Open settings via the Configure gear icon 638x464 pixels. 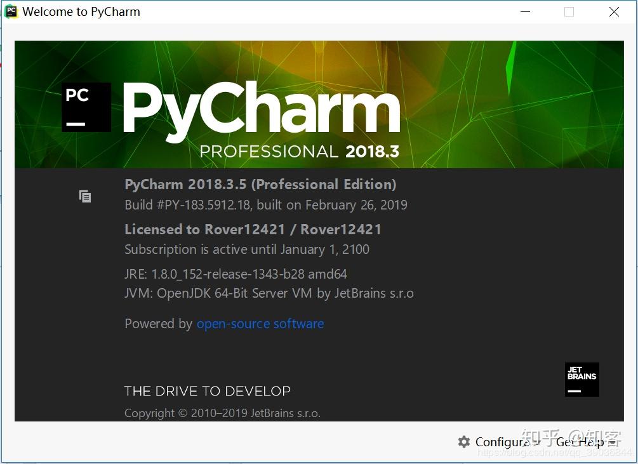(x=464, y=442)
